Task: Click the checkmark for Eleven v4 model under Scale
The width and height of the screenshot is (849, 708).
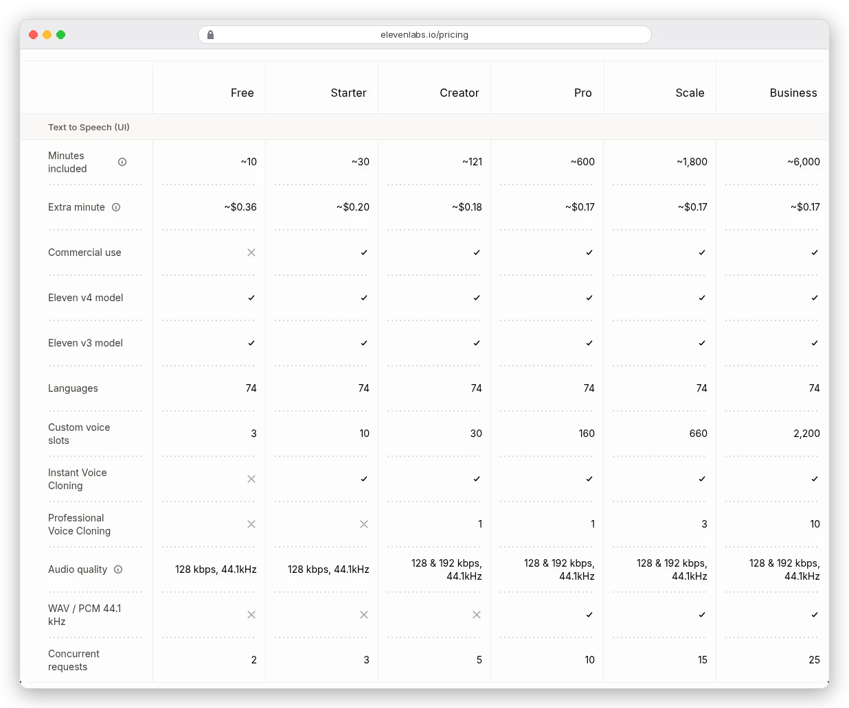Action: (702, 298)
